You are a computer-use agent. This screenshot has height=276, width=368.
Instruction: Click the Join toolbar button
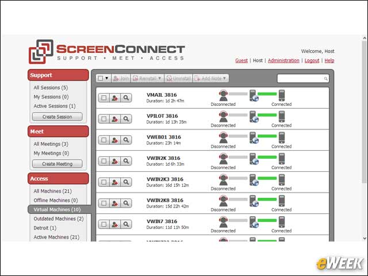pos(121,78)
